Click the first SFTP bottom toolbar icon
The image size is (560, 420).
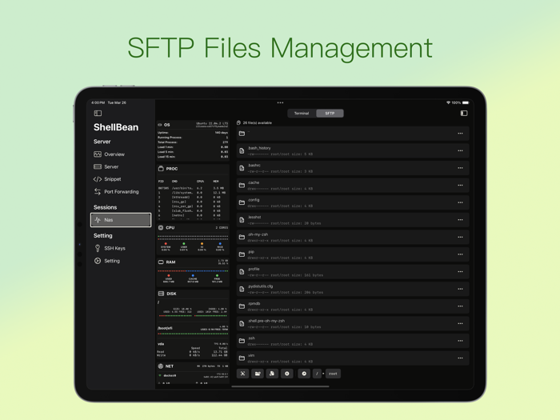(x=243, y=374)
